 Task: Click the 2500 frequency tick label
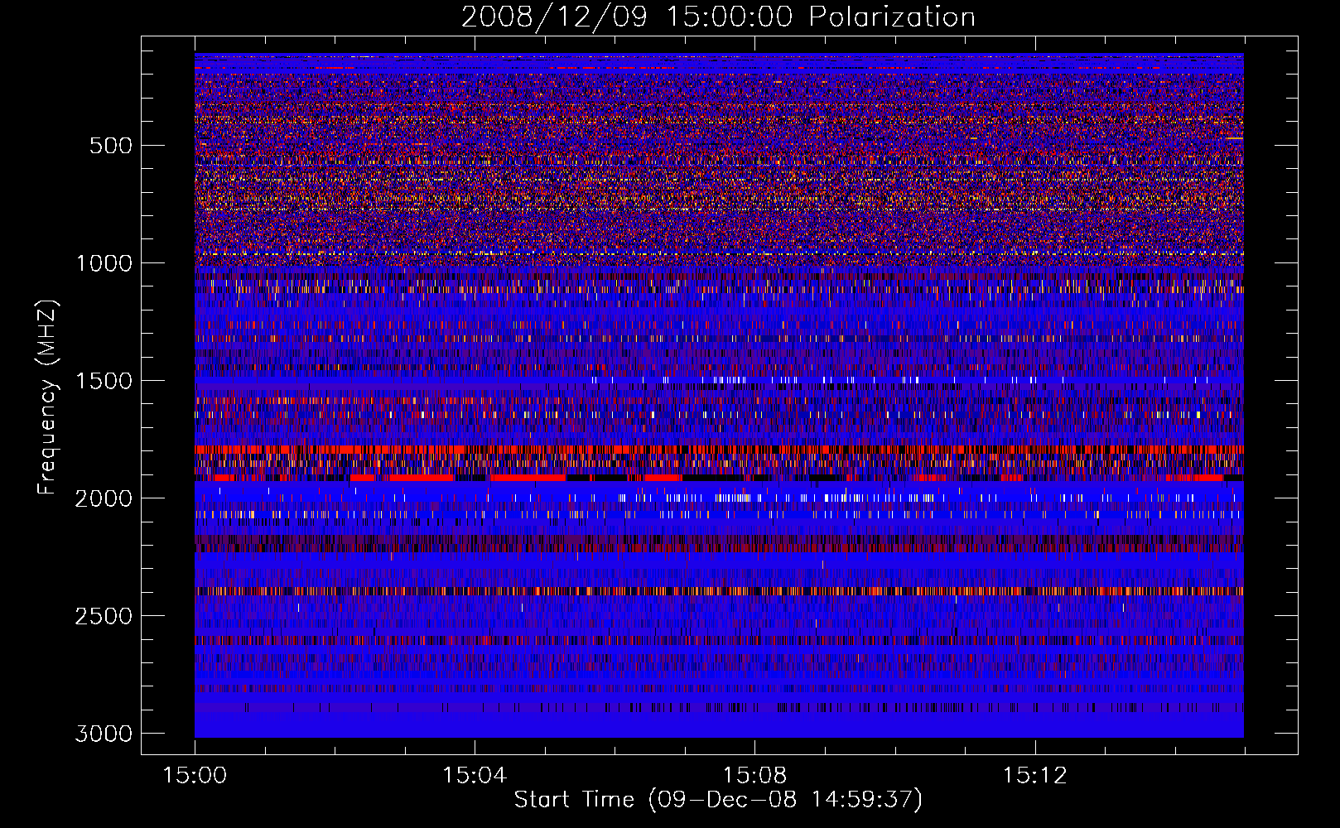coord(104,616)
